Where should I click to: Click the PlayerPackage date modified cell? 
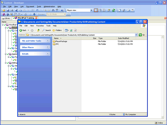[125, 41]
